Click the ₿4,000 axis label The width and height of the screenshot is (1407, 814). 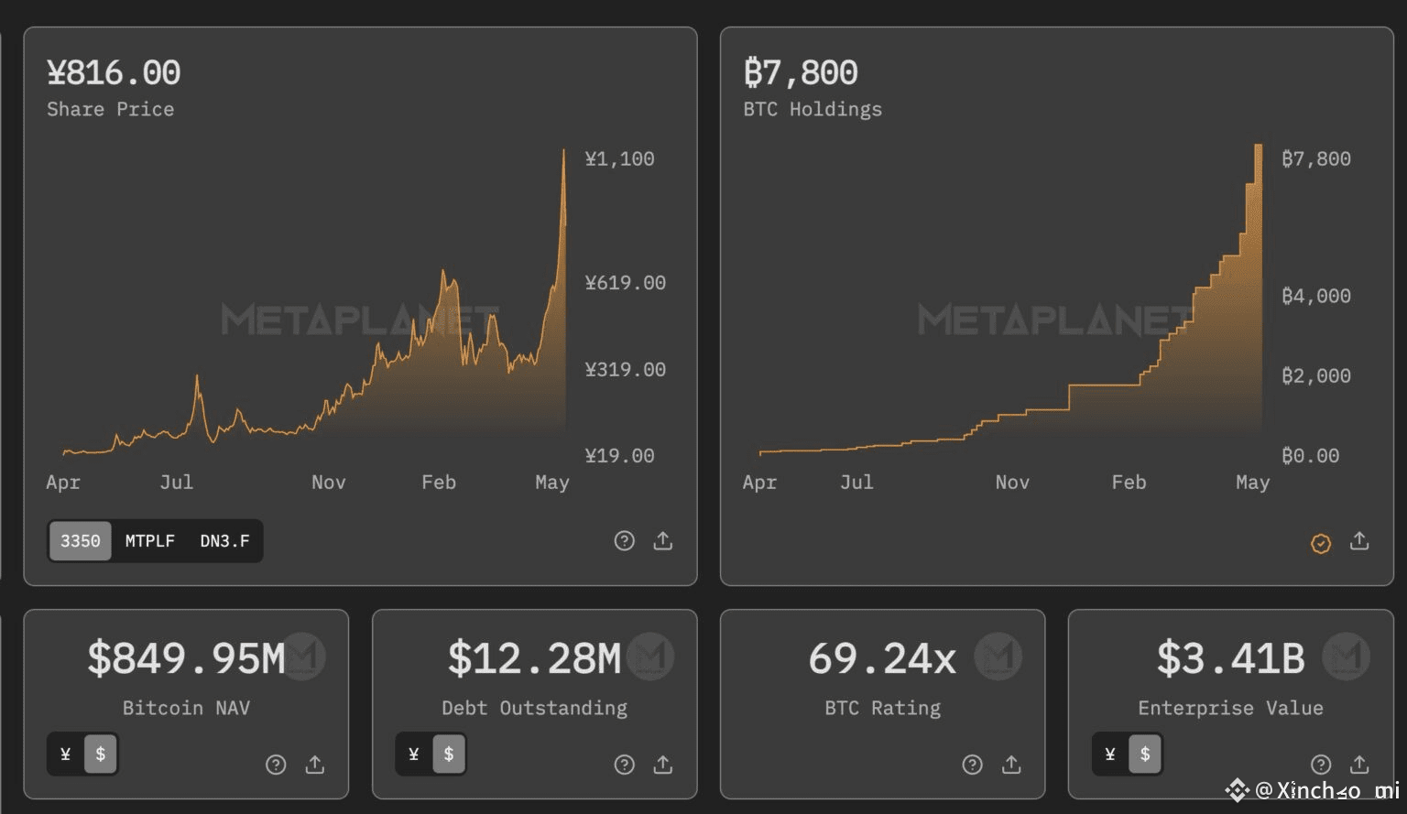tap(1316, 296)
